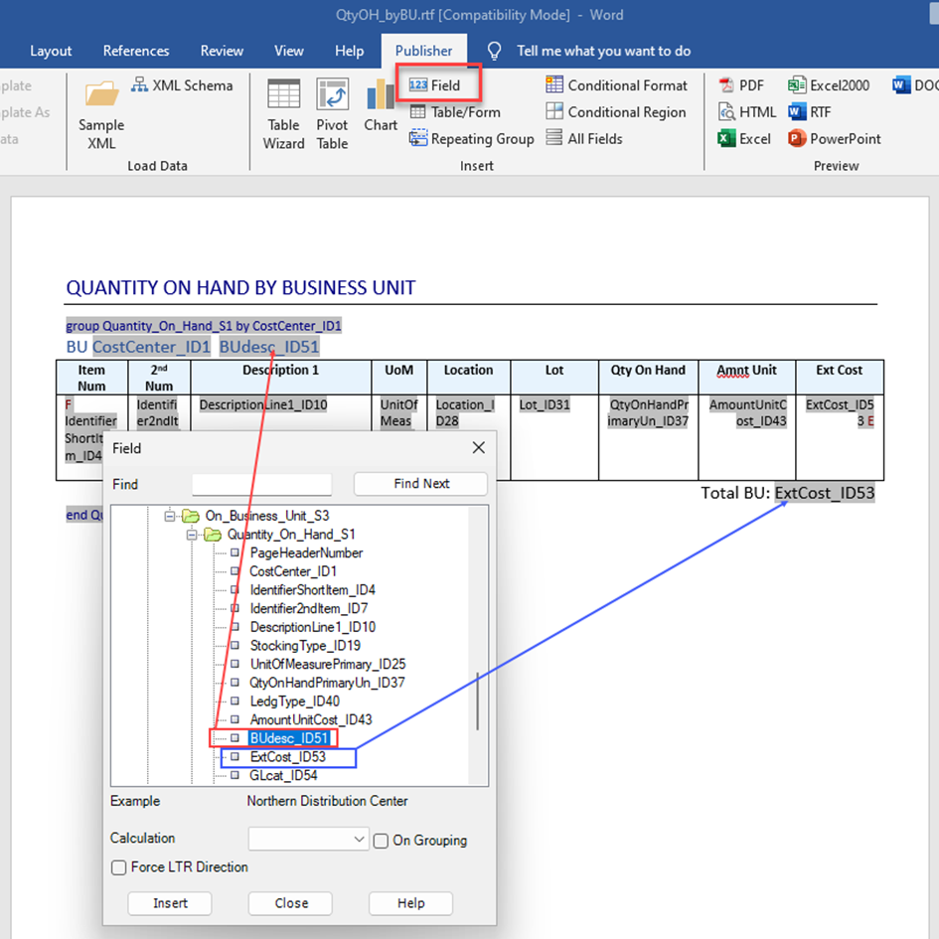
Task: Open the Review tab
Action: tap(222, 51)
